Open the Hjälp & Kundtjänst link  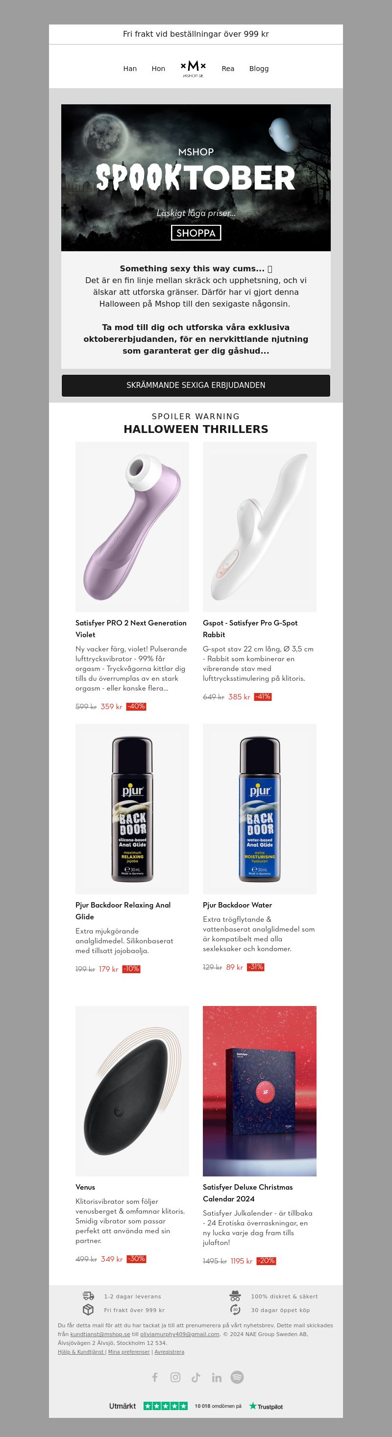(81, 1352)
